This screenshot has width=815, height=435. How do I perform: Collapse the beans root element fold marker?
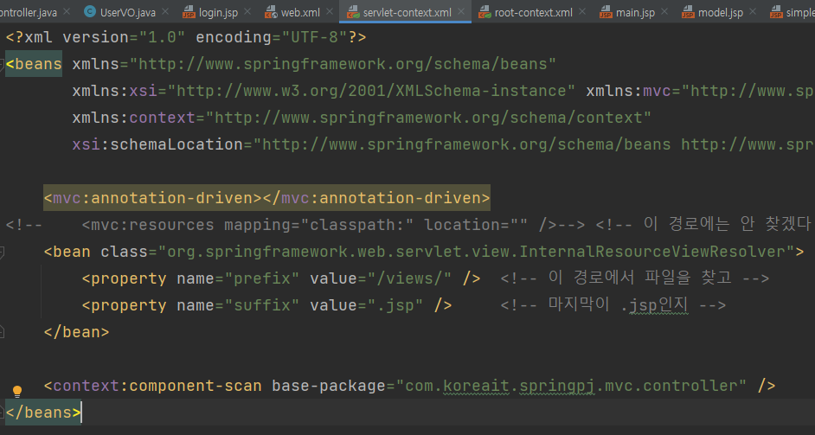pos(2,65)
